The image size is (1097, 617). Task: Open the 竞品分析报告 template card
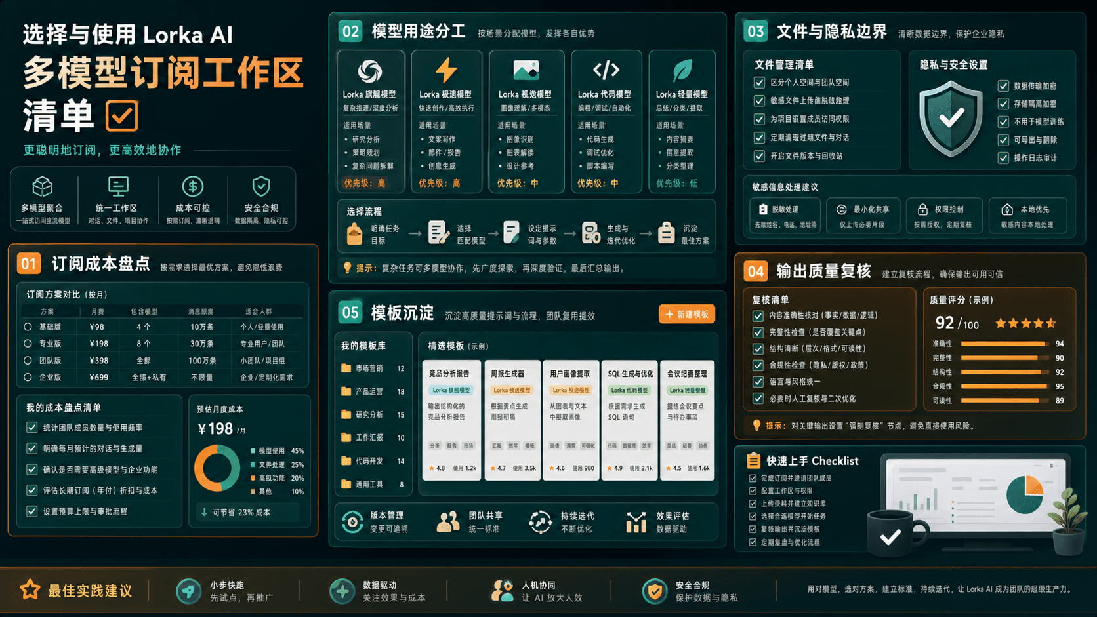[x=451, y=420]
